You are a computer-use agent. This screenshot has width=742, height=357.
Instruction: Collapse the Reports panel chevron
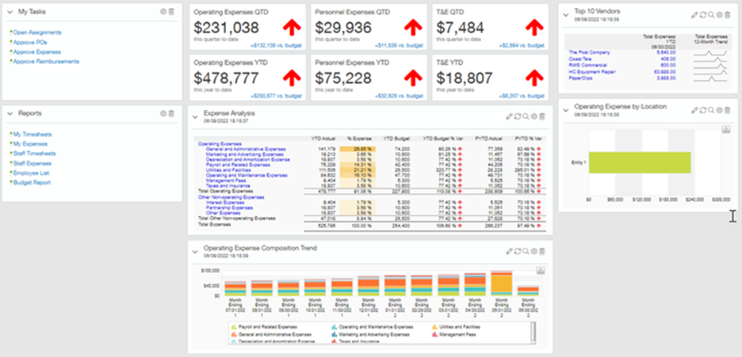pyautogui.click(x=10, y=113)
